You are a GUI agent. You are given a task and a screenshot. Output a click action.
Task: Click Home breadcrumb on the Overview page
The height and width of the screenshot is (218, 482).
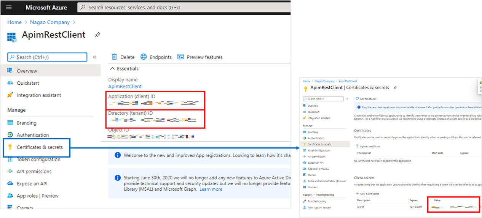pos(14,22)
